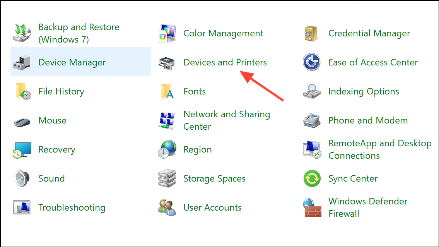Select the Color Management icon
The width and height of the screenshot is (439, 247).
point(167,33)
